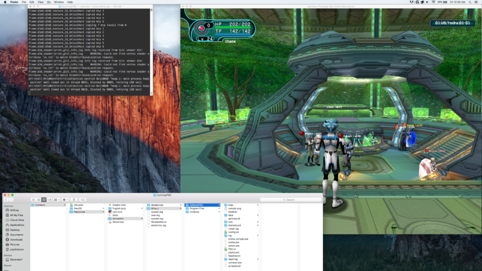The image size is (482, 271).
Task: Click the Terminal window scrollbar
Action: pyautogui.click(x=151, y=52)
